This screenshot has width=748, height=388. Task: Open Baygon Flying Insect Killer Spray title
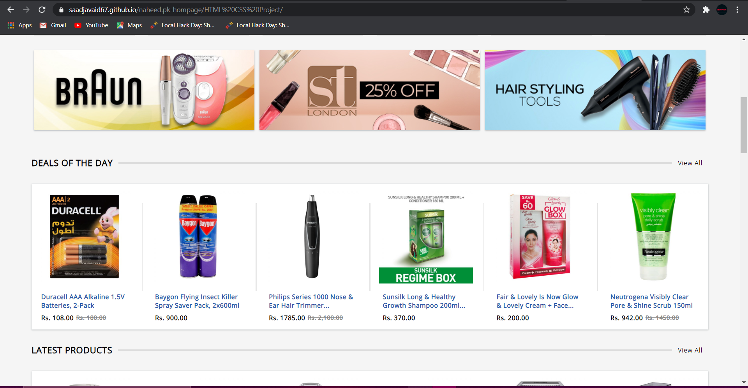tap(197, 301)
